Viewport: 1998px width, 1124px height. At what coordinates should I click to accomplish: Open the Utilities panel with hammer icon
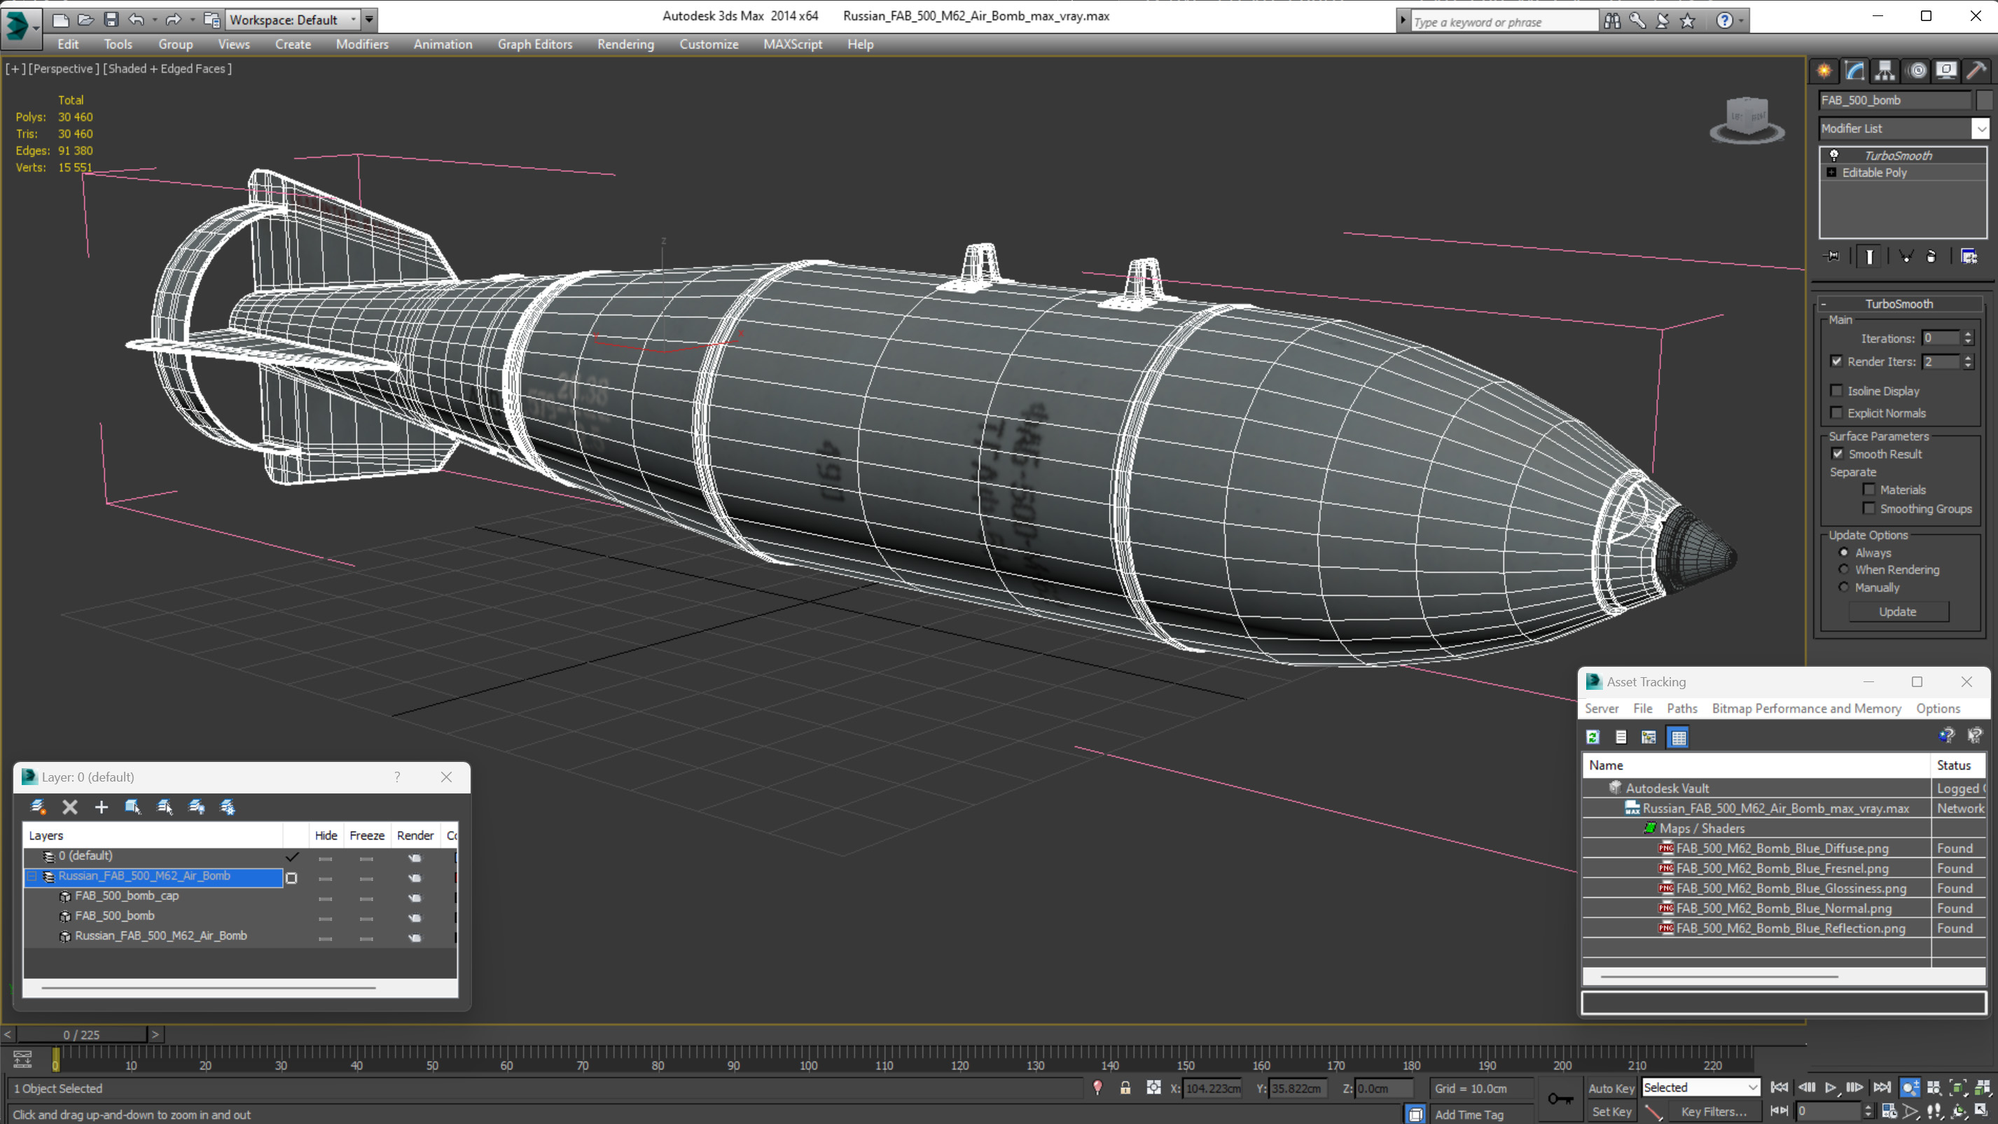pos(1976,71)
